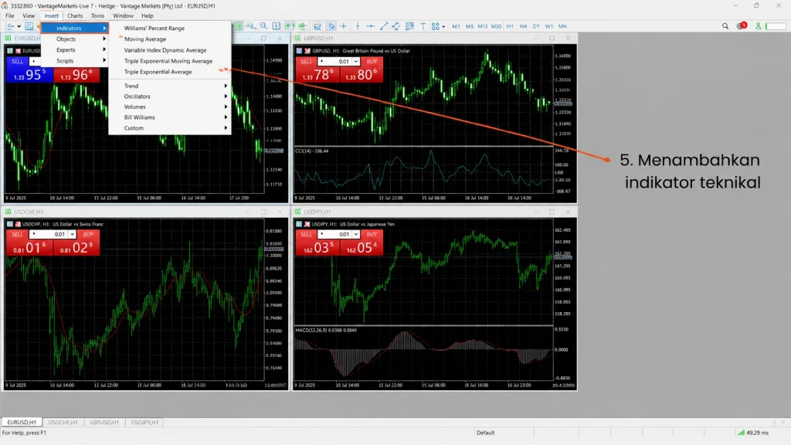Switch timeframe to M1
This screenshot has height=445, width=791.
[x=456, y=26]
